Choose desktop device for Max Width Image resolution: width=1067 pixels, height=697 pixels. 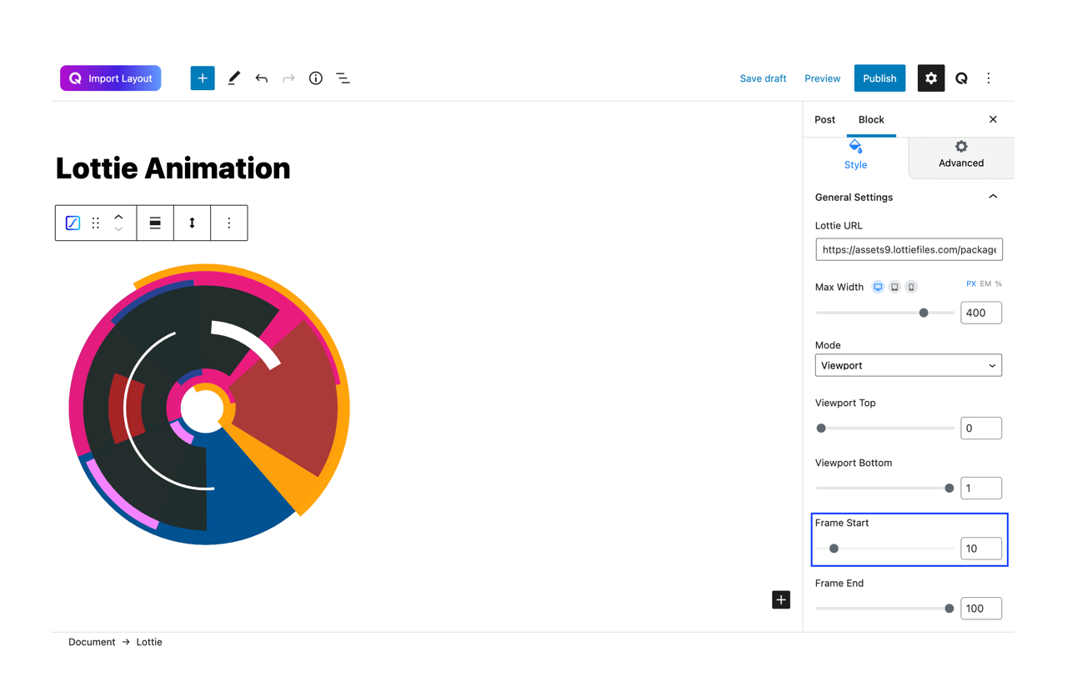[x=878, y=287]
